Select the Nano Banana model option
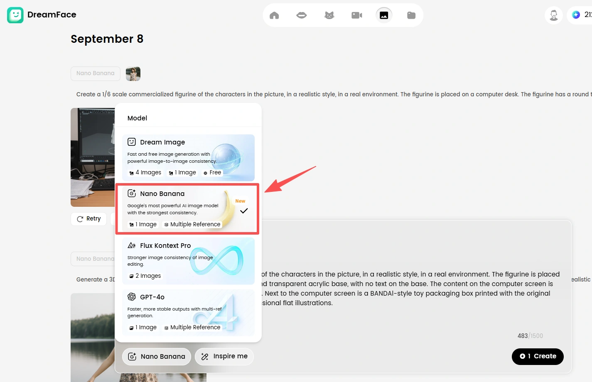The height and width of the screenshot is (382, 592). click(188, 209)
